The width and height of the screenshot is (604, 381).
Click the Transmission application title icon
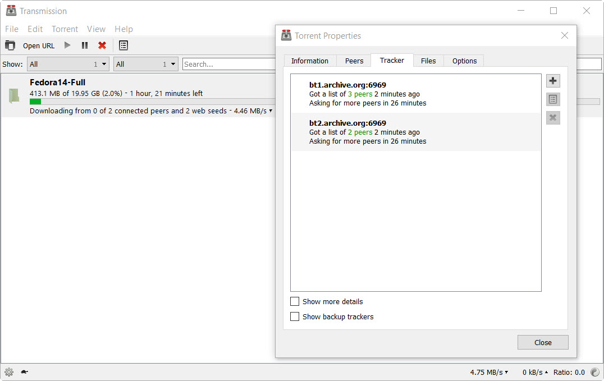click(11, 11)
